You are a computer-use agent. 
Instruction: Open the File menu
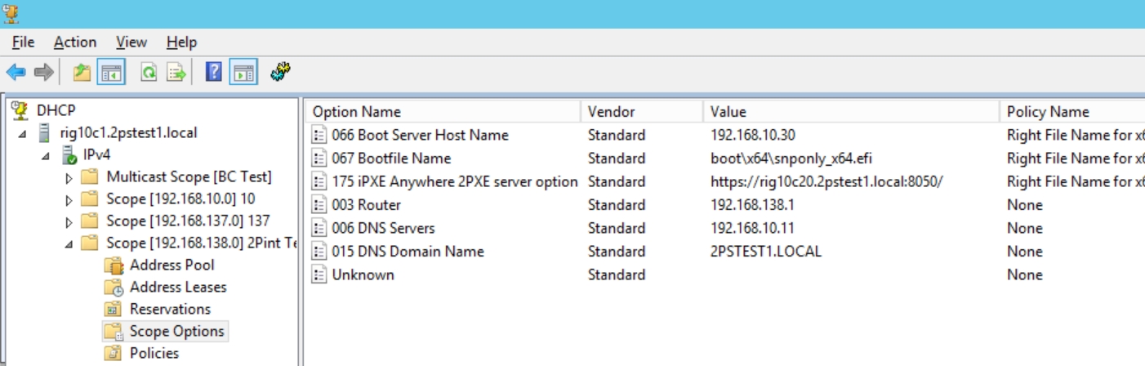23,42
